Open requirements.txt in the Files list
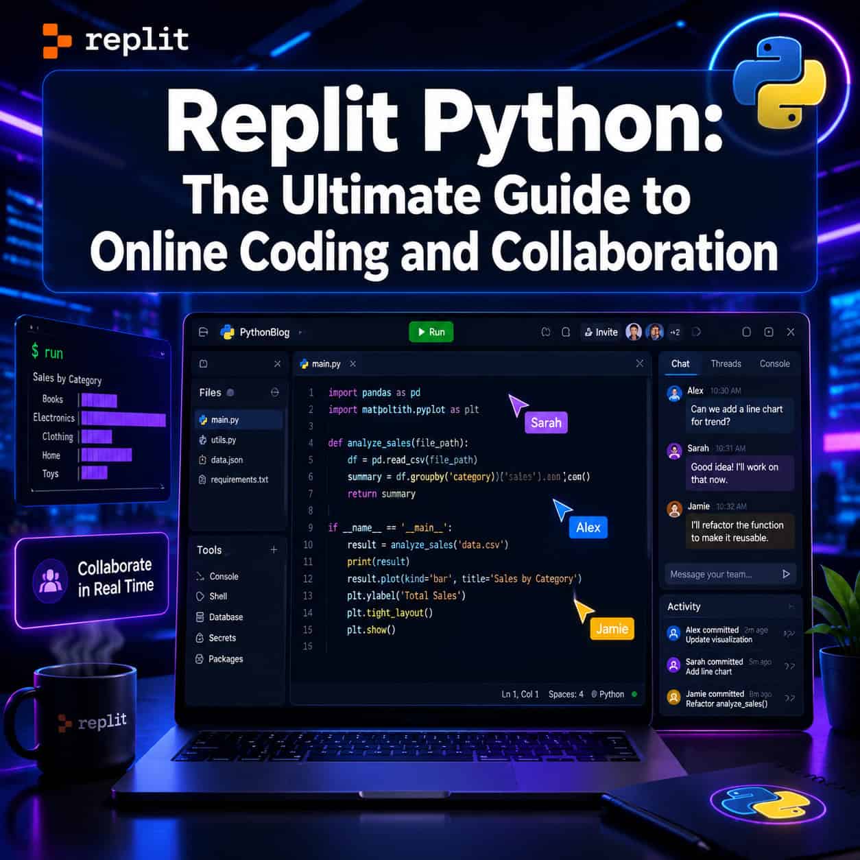This screenshot has width=860, height=860. coord(238,479)
